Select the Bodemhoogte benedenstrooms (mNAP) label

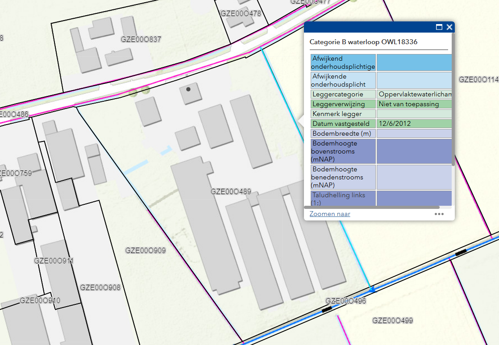(x=343, y=177)
